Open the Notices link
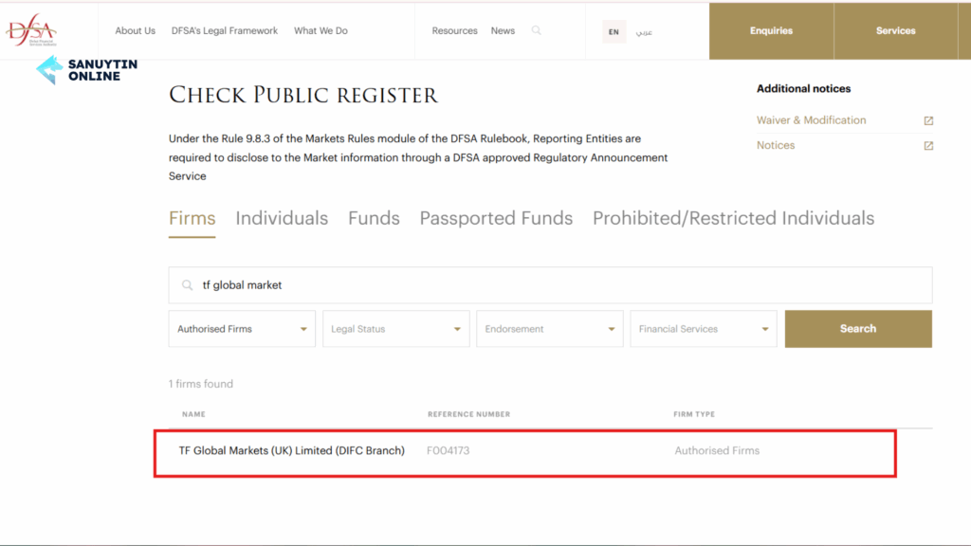 (x=776, y=145)
